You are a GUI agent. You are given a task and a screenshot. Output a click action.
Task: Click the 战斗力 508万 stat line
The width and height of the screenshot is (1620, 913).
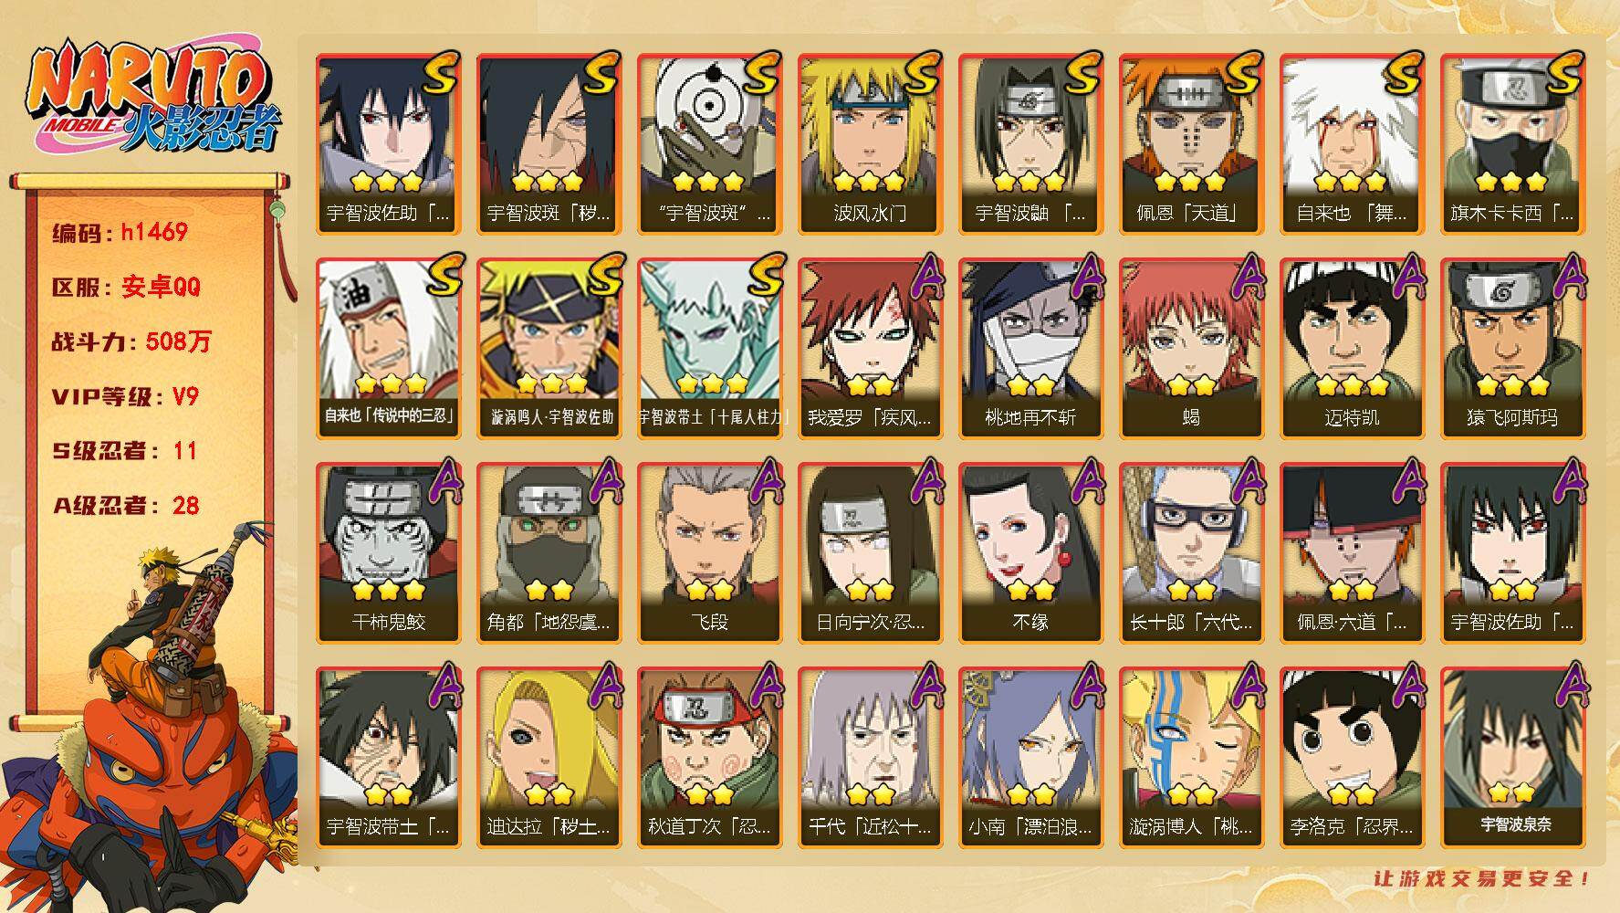click(131, 341)
